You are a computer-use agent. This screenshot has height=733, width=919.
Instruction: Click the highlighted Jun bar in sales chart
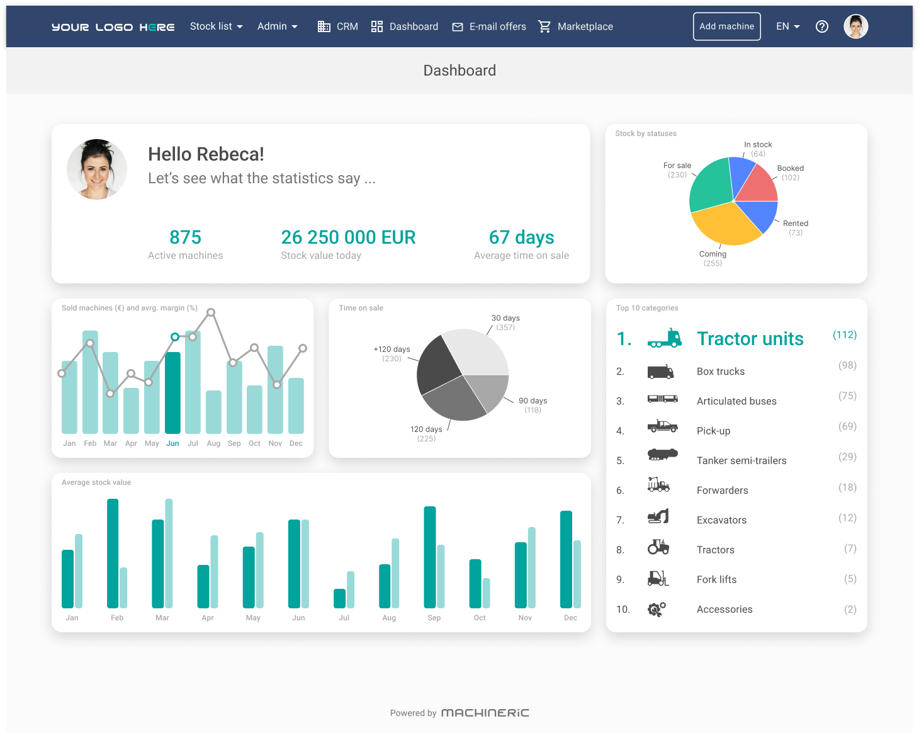(x=172, y=393)
